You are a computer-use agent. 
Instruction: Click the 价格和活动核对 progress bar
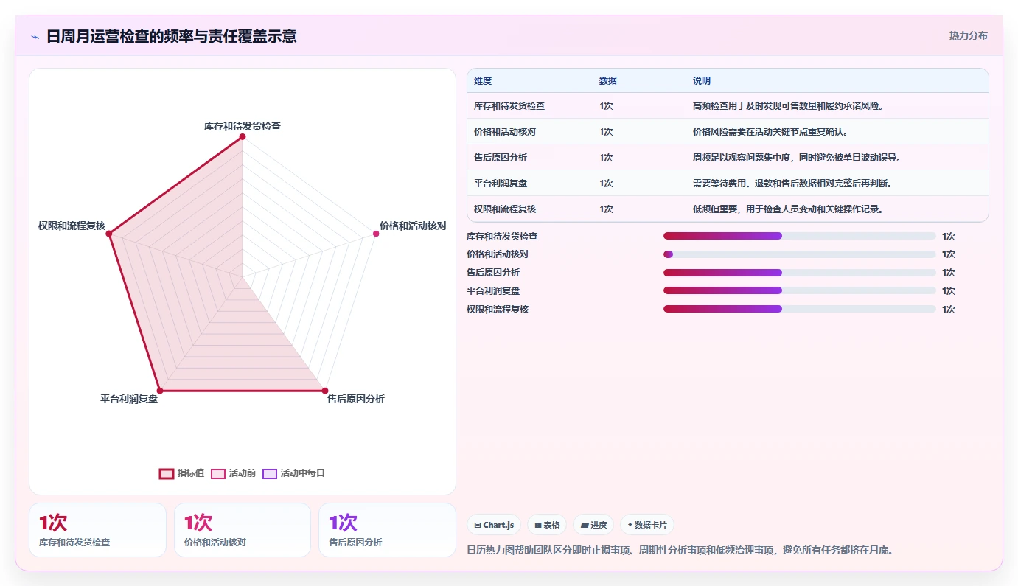(x=800, y=254)
